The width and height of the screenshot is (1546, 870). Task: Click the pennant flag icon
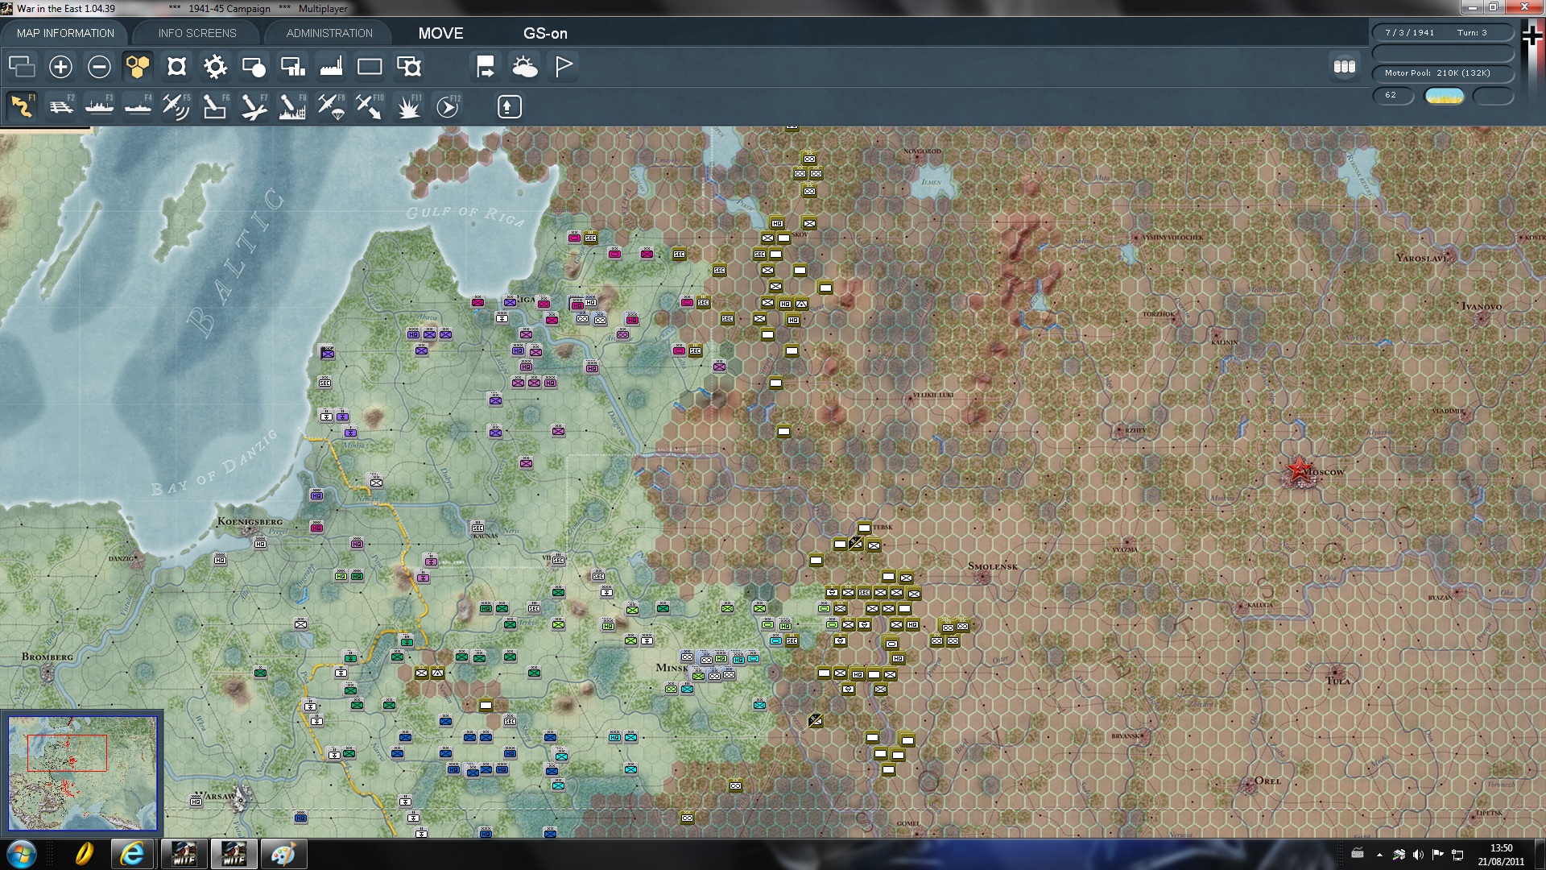tap(563, 67)
